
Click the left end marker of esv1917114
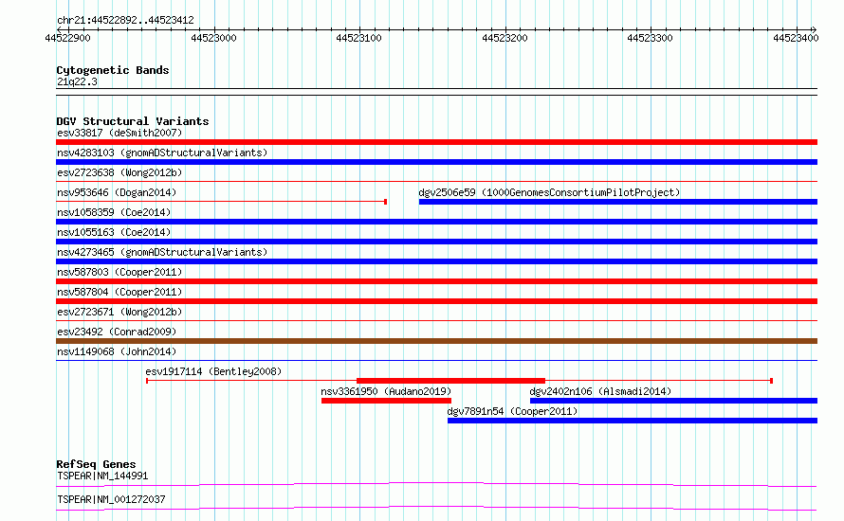[147, 381]
